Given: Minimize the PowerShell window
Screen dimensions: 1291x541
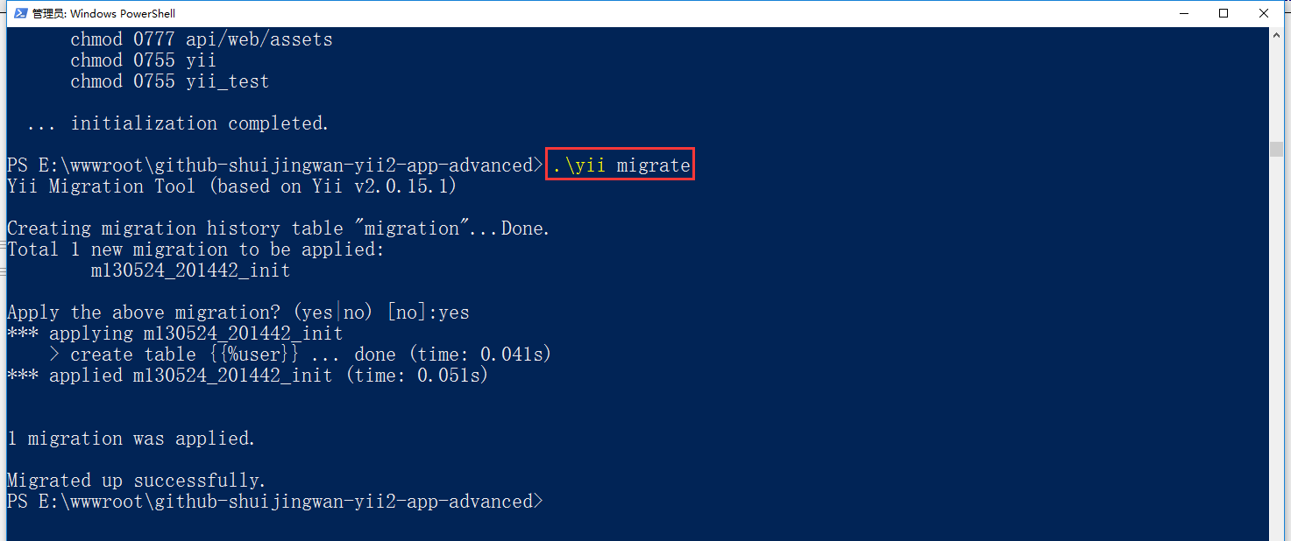Looking at the screenshot, I should click(1182, 13).
